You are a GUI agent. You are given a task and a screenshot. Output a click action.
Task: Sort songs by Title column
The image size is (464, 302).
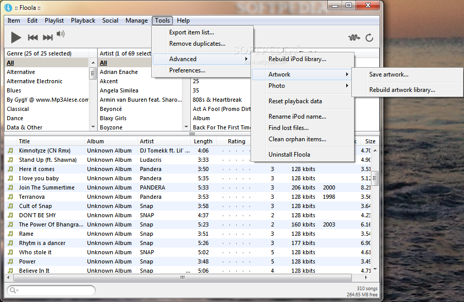(x=50, y=141)
